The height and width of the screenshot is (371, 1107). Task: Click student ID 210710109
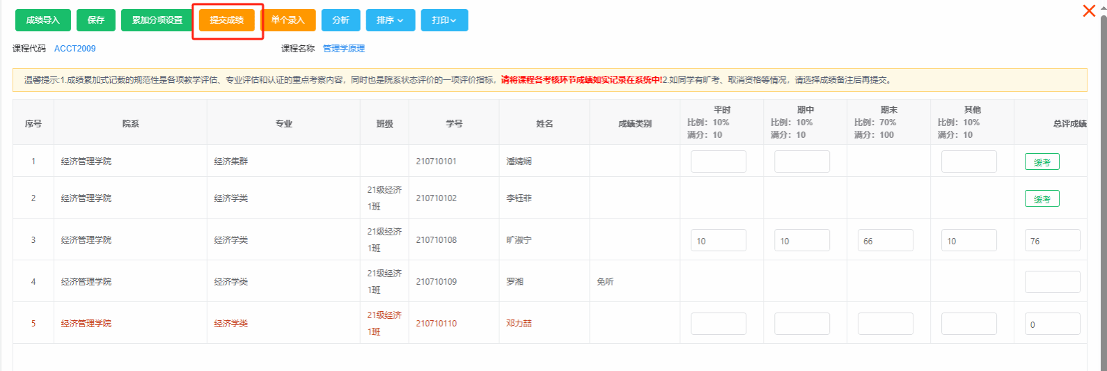437,282
